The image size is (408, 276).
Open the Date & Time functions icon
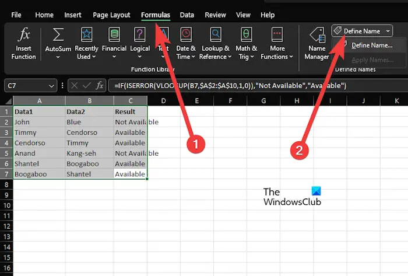(186, 34)
